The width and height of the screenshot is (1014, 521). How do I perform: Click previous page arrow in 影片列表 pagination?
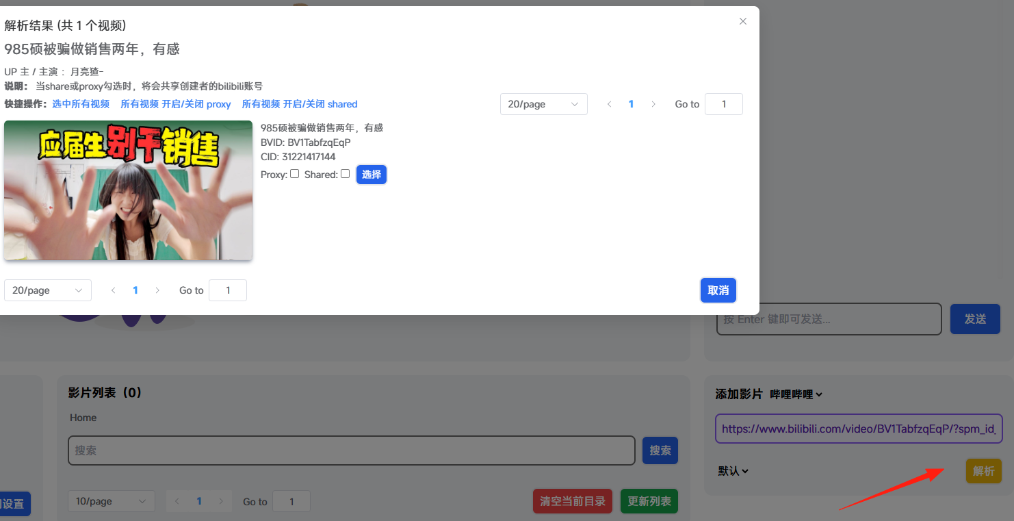point(177,501)
